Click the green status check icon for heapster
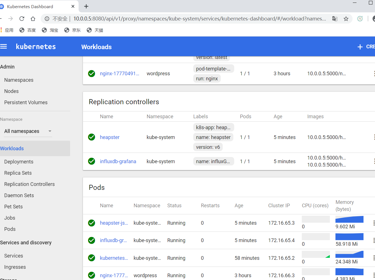The width and height of the screenshot is (375, 280). click(91, 137)
